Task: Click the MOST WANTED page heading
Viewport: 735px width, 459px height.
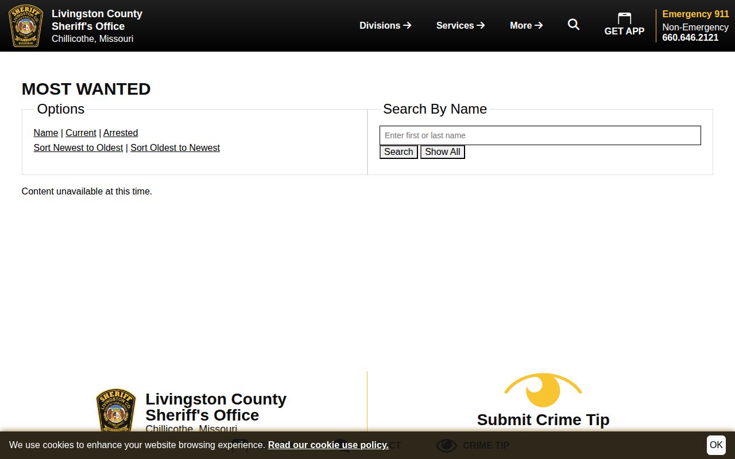Action: (86, 89)
